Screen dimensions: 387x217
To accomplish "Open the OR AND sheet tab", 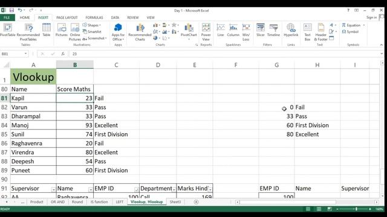I will [x=57, y=202].
